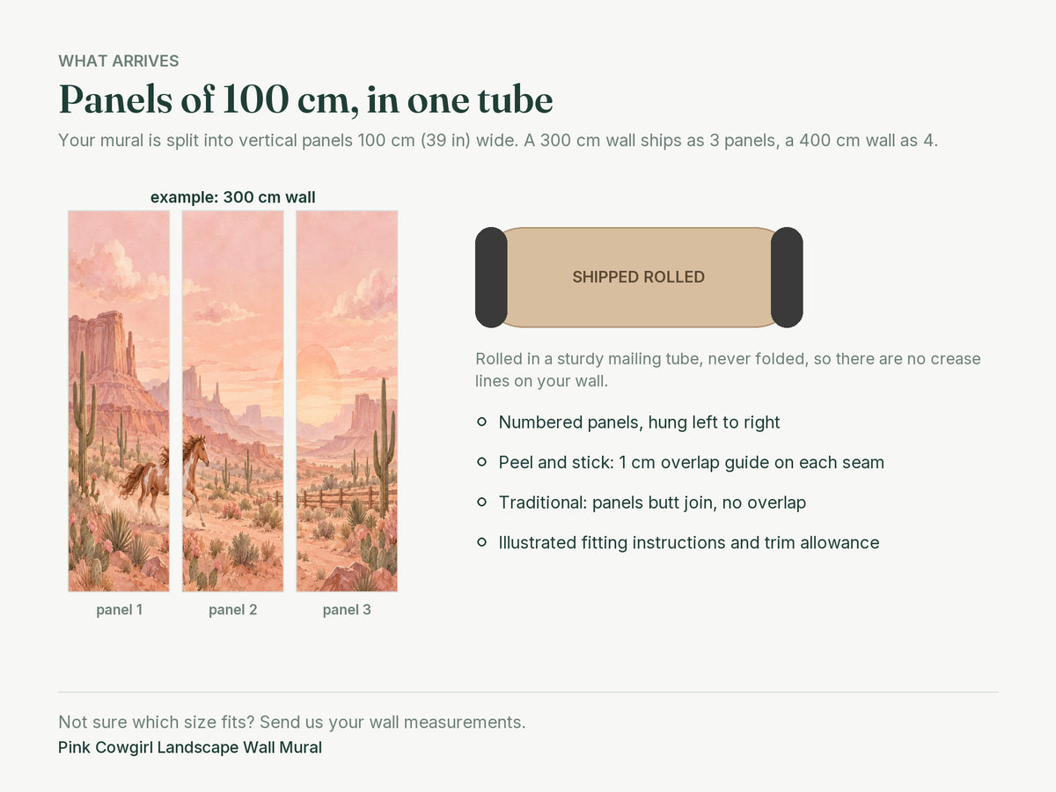This screenshot has height=792, width=1056.
Task: Select the panel 2 horse mural strip
Action: point(233,401)
